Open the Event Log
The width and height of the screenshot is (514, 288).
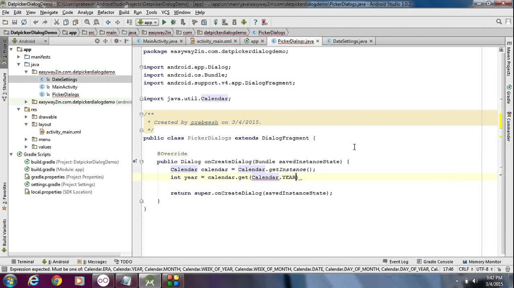(x=395, y=262)
